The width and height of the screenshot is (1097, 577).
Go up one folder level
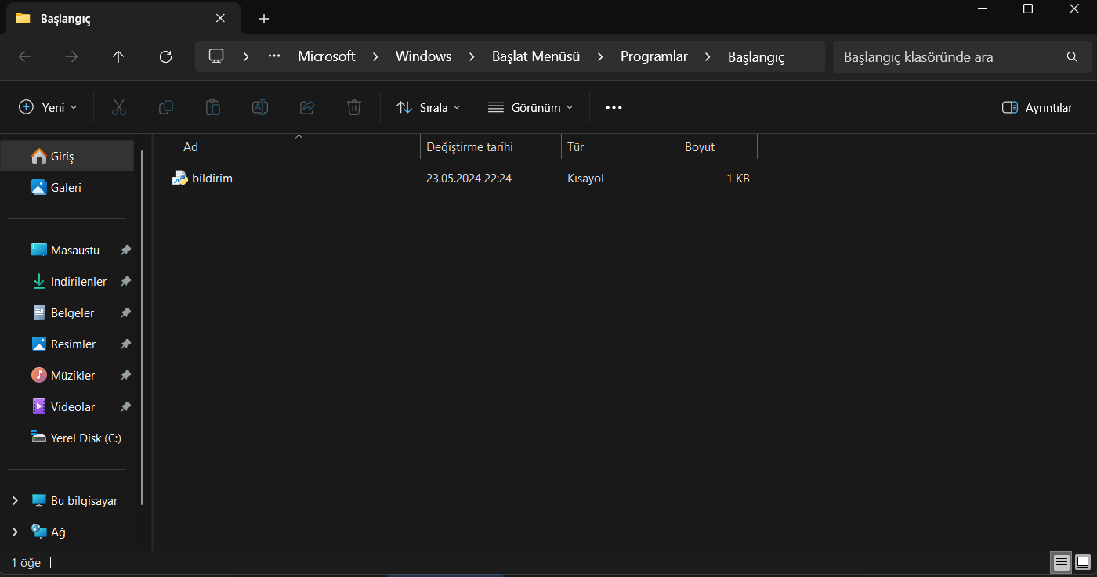[118, 56]
